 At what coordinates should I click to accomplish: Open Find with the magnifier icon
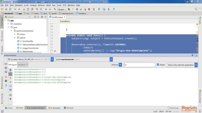pos(37,9)
